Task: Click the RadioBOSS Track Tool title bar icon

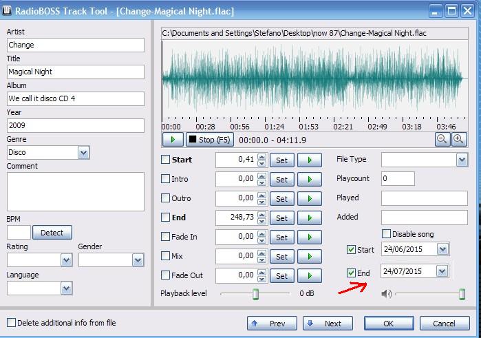Action: (x=7, y=11)
